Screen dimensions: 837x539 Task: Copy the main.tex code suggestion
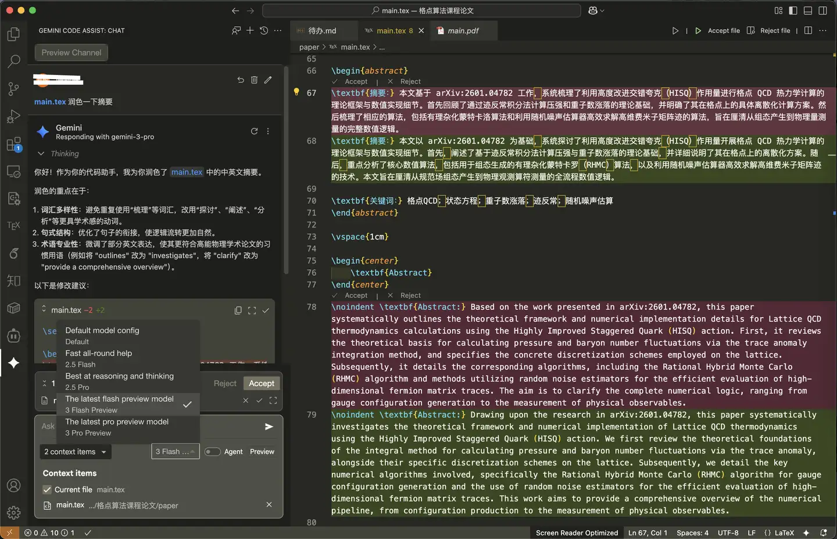tap(238, 310)
